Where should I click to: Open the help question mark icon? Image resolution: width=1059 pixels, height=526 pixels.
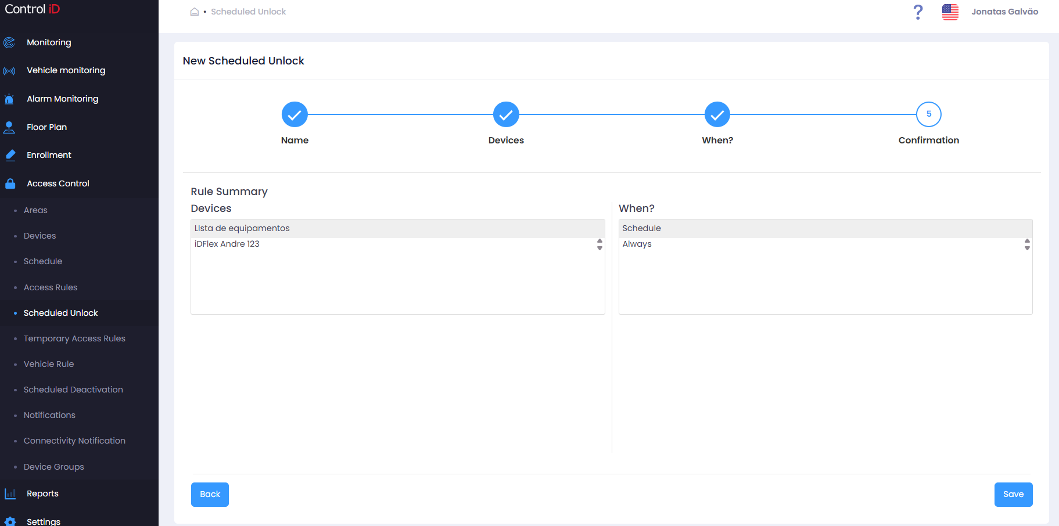click(918, 12)
